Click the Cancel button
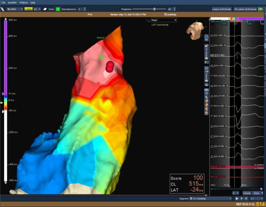 pos(247,193)
